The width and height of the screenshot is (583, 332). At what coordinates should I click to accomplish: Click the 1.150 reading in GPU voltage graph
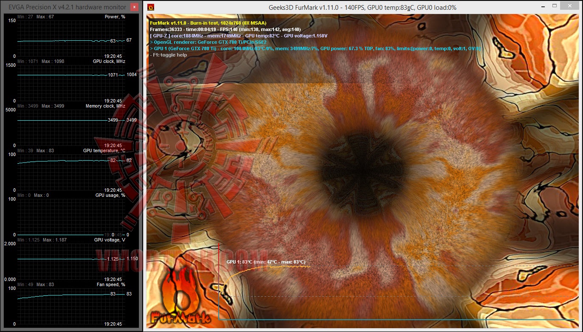pyautogui.click(x=132, y=258)
